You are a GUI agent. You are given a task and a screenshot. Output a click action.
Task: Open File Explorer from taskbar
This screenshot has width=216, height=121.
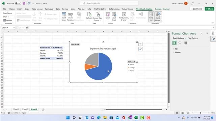coord(105,118)
